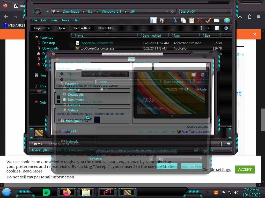Viewport: 265px width, 198px height.
Task: Select the 24 Hours radio button
Action: coord(62,79)
